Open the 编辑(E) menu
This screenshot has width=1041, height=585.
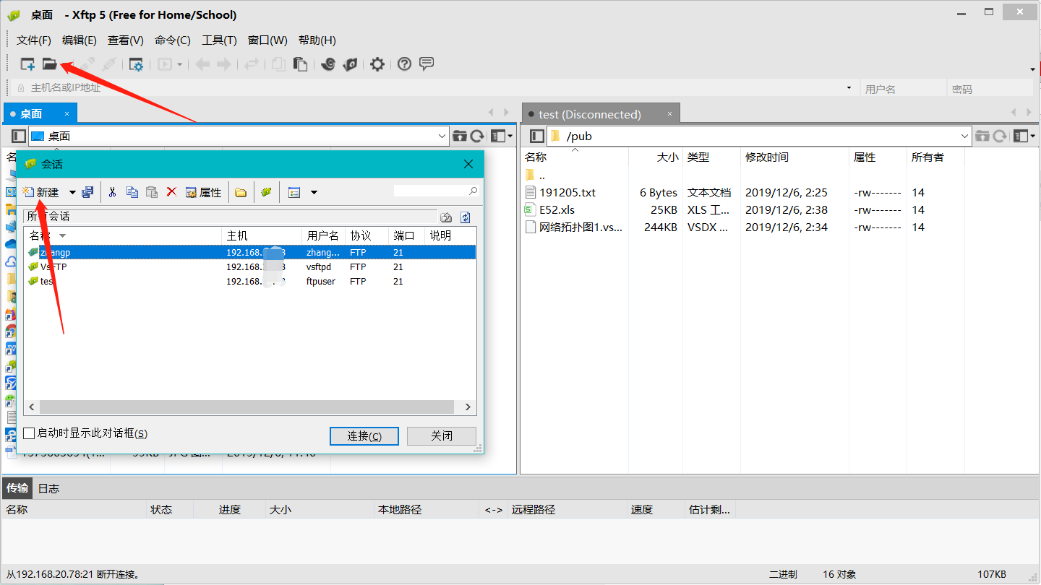point(80,40)
